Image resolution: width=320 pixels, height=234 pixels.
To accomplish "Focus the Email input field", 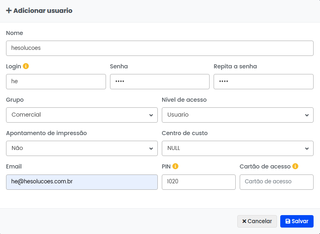I will click(x=82, y=182).
